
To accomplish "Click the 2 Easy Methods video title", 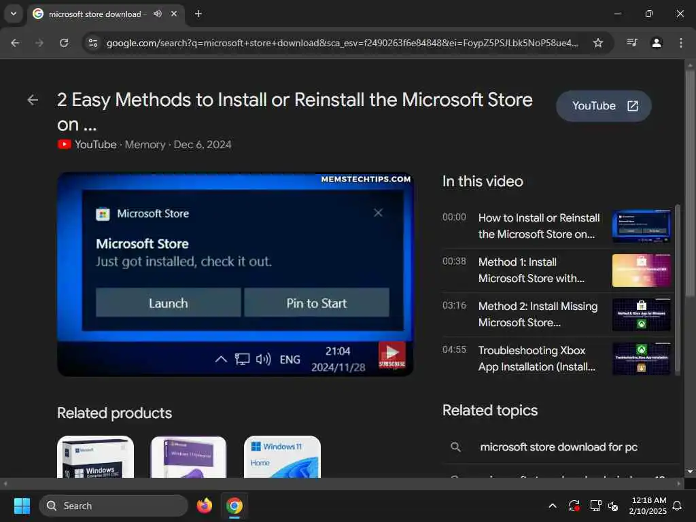I will [295, 112].
